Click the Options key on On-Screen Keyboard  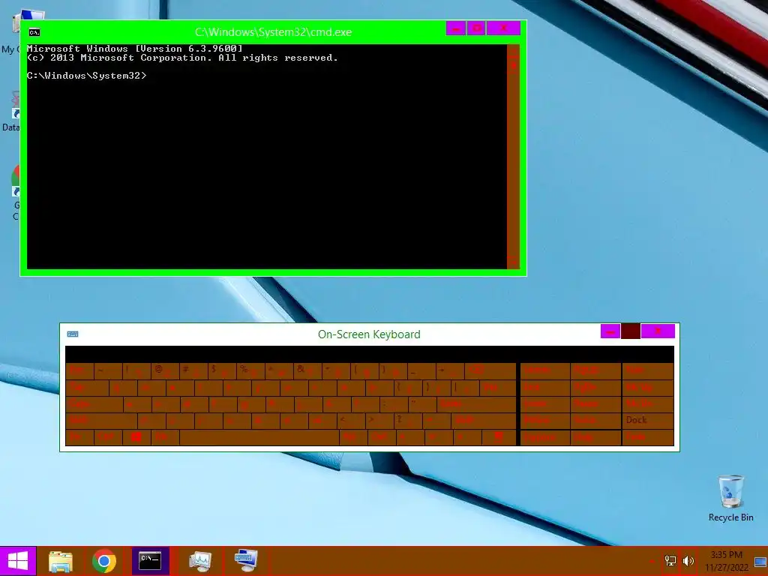click(x=545, y=438)
